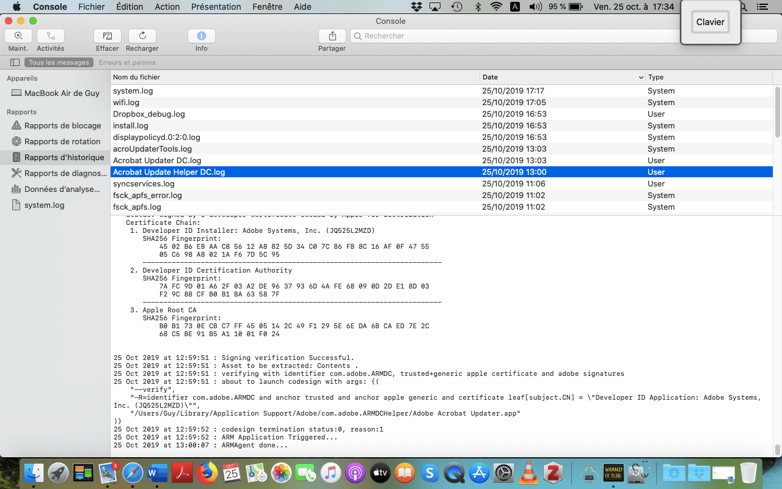Click the Bluetooth menu bar icon

click(x=477, y=7)
